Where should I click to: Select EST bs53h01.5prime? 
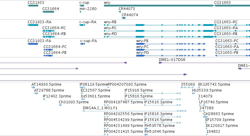click(95, 96)
